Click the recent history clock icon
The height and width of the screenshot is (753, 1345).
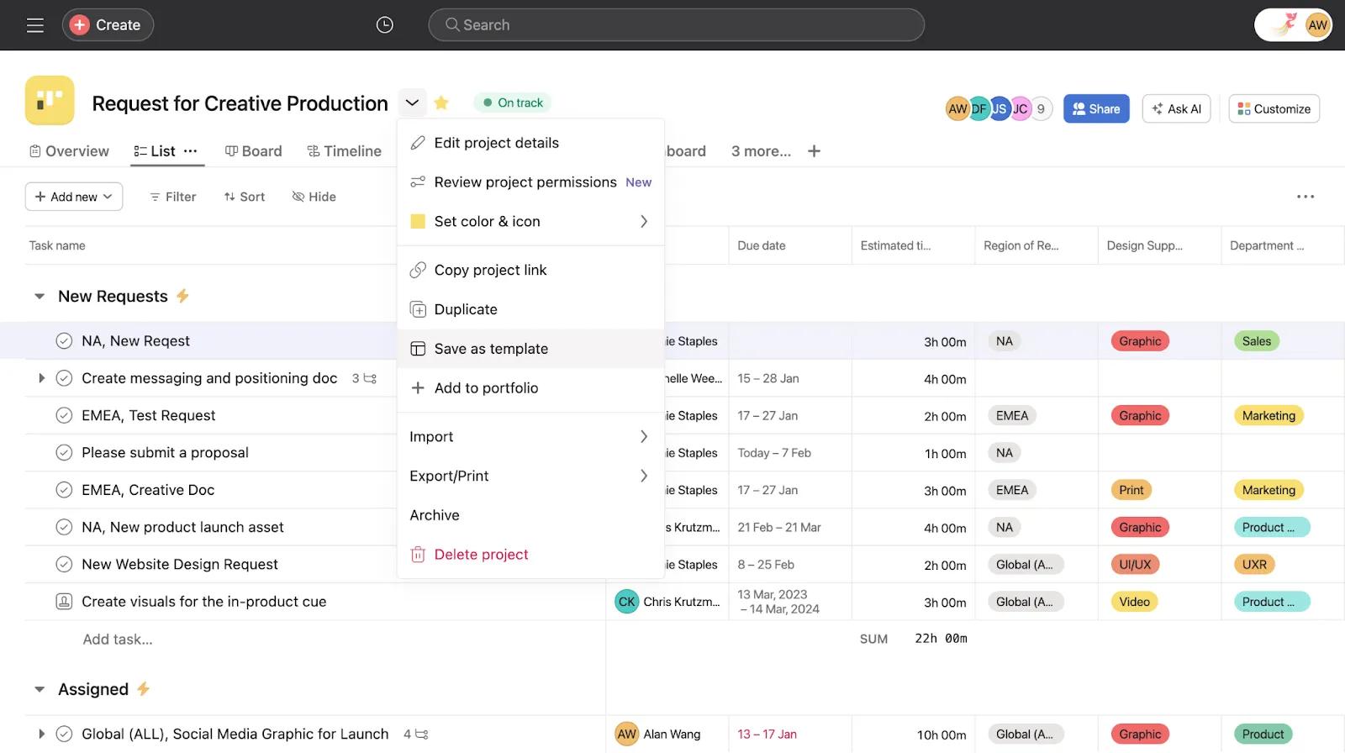pos(384,25)
